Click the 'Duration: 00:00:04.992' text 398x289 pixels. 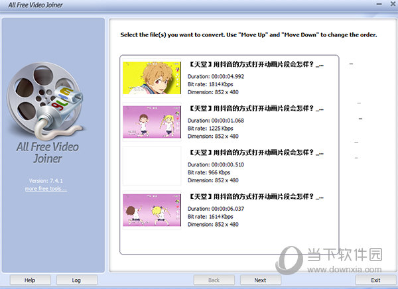216,76
